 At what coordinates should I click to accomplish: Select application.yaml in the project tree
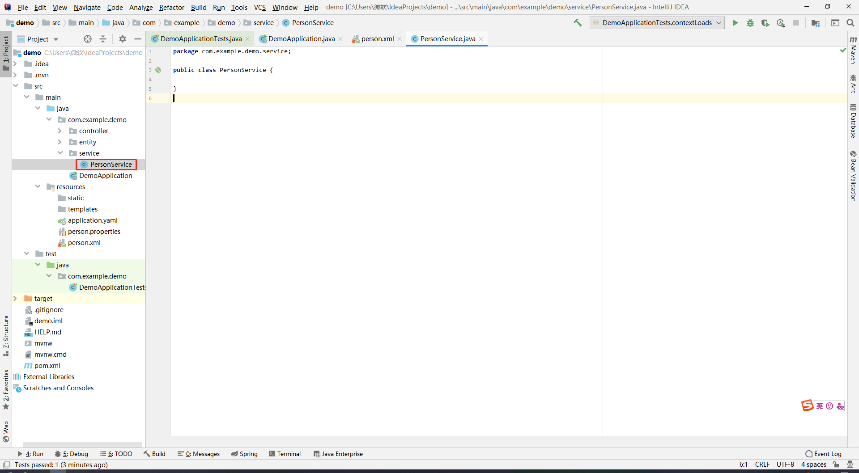point(93,220)
